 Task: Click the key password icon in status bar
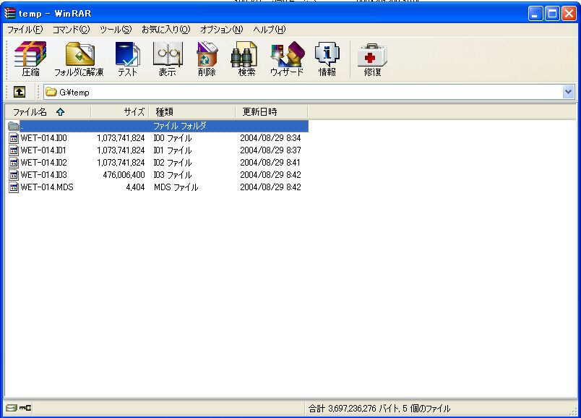25,408
